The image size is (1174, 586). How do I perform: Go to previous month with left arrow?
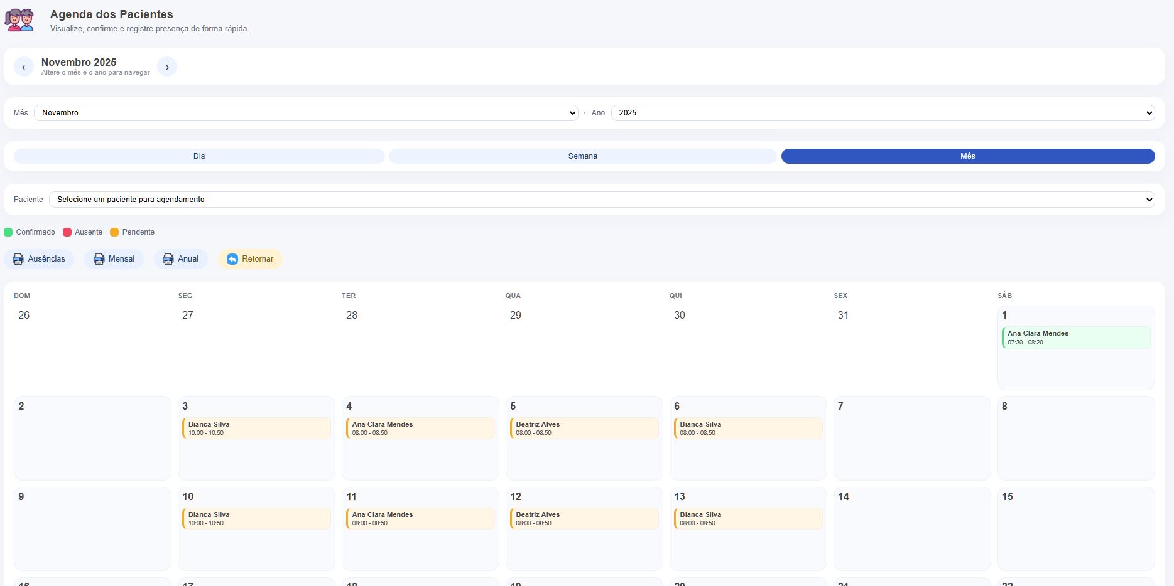click(x=24, y=67)
